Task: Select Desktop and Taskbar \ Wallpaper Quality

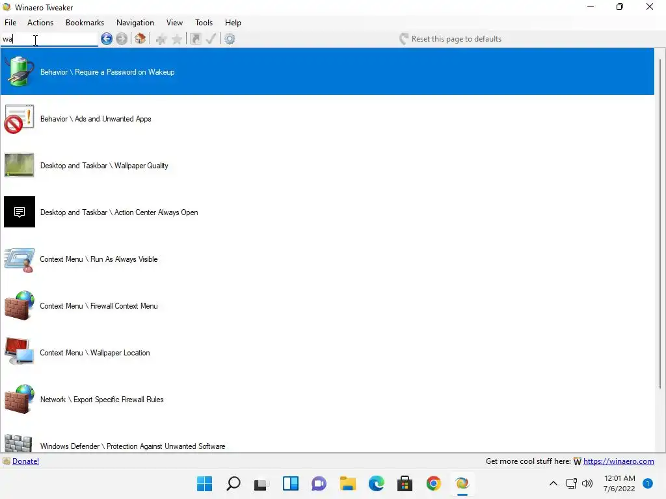Action: pos(327,166)
